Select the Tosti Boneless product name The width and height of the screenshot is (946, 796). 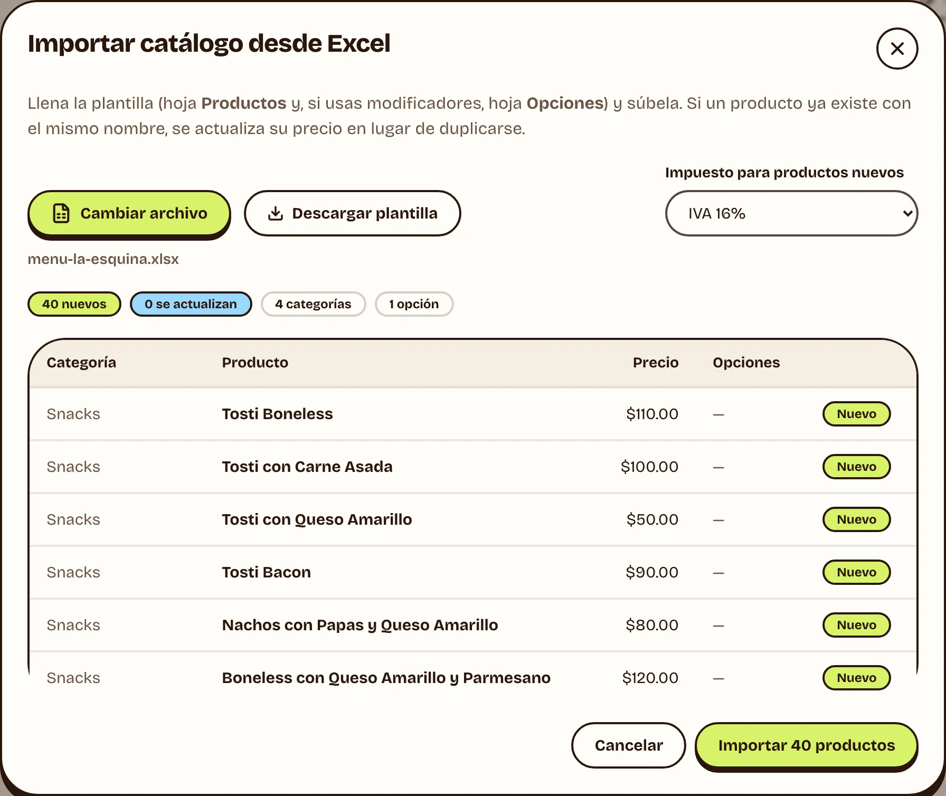tap(277, 414)
